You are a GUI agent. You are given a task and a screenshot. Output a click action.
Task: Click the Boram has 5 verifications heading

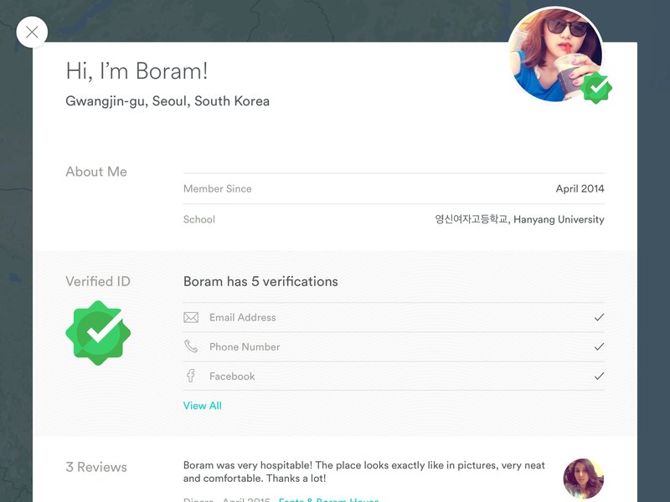coord(260,282)
